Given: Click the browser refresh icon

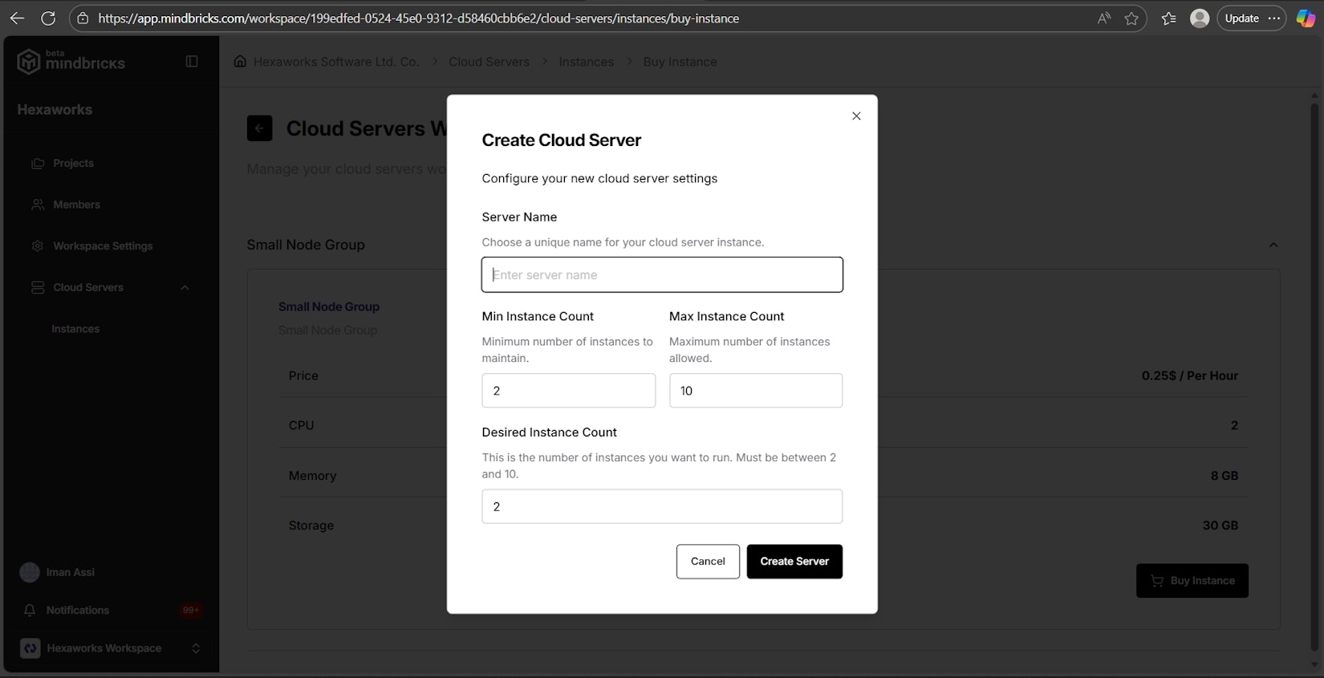Looking at the screenshot, I should [x=48, y=18].
